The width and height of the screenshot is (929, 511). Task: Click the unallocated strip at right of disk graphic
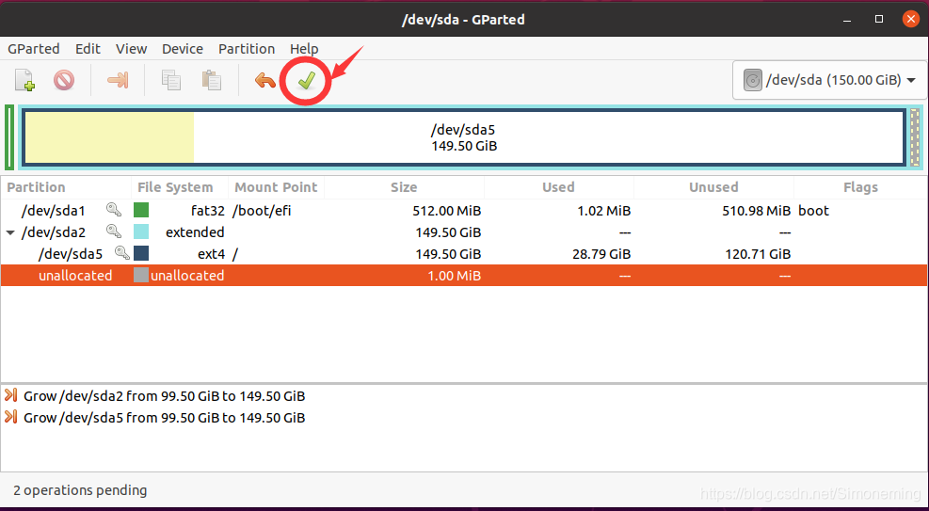(915, 137)
